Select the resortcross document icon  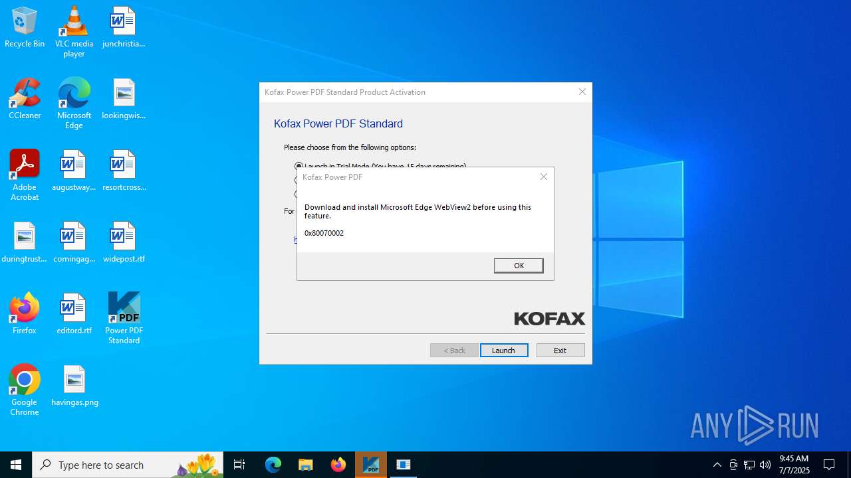[124, 171]
